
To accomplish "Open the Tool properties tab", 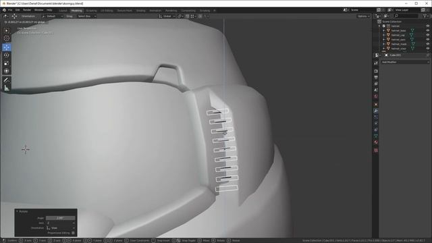I will (376, 63).
